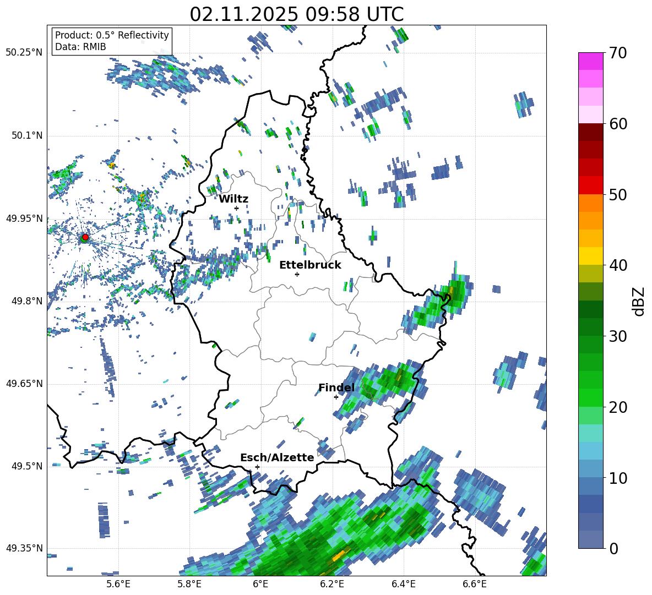Click the yellow colorbar segment above 40
The width and height of the screenshot is (652, 595).
coord(591,256)
